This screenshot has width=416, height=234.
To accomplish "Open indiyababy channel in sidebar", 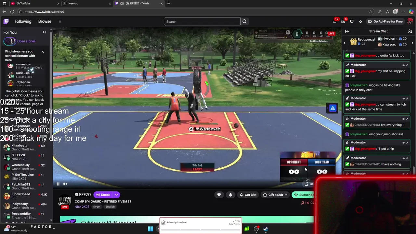I will 25,206.
